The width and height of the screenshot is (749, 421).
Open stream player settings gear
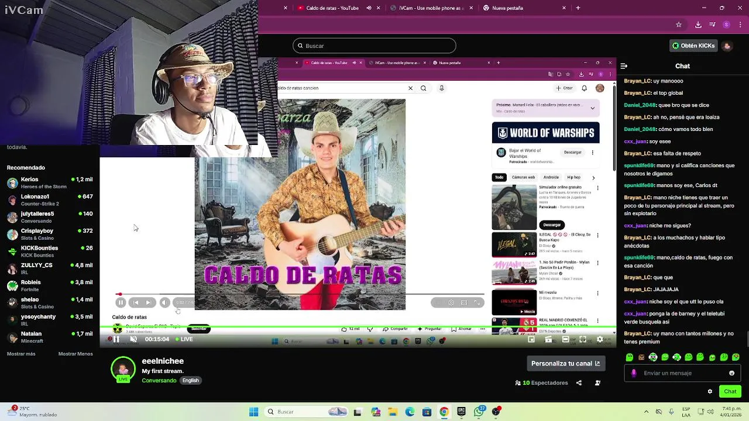pyautogui.click(x=600, y=339)
